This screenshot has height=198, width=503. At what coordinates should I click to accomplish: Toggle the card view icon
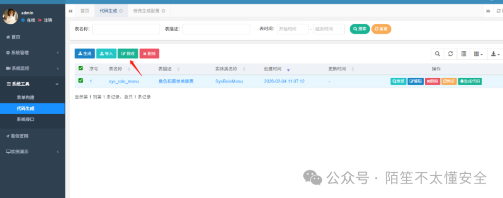point(463,54)
